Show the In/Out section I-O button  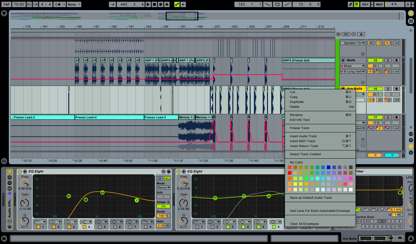(x=411, y=134)
